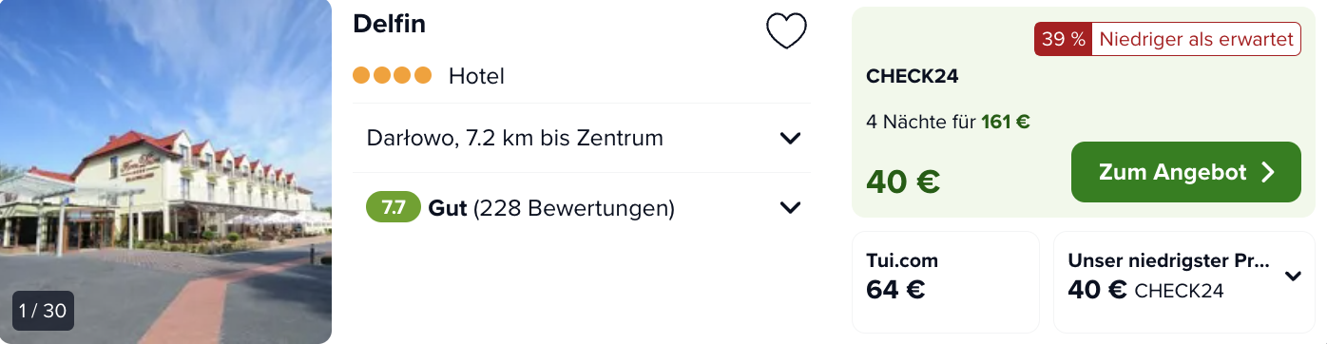Click the 40 € green price
Screen dimensions: 1327x344
point(903,182)
